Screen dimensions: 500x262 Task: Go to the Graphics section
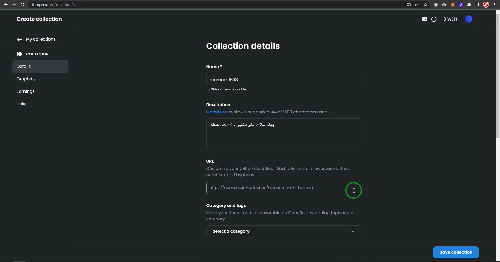(26, 79)
